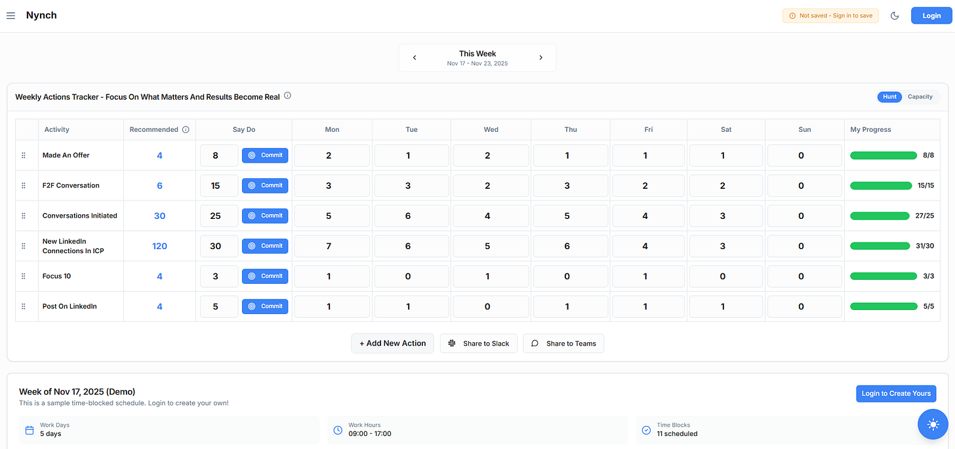Viewport: 955px width, 449px height.
Task: Click the Say Do field for Conversations Initiated
Action: (x=219, y=216)
